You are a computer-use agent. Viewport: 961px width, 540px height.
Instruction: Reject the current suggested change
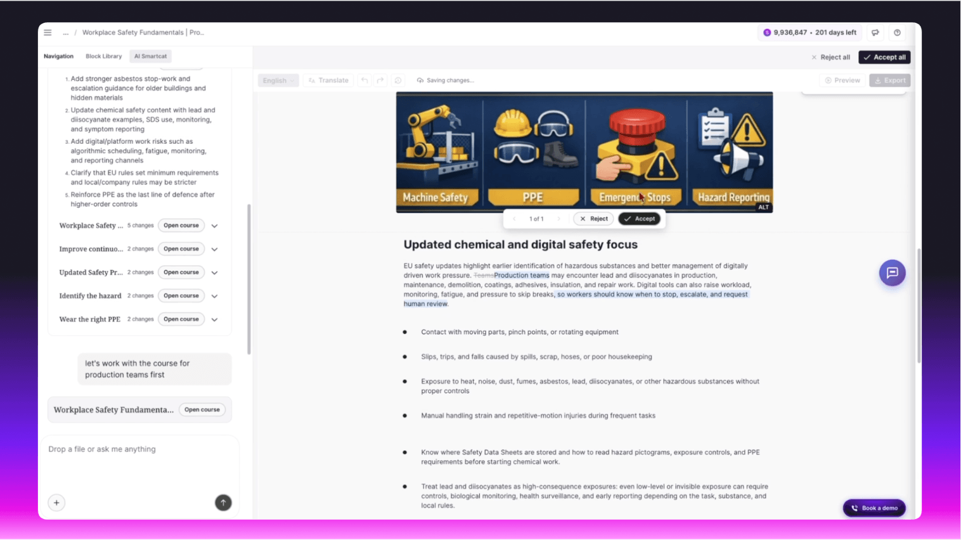click(x=593, y=219)
